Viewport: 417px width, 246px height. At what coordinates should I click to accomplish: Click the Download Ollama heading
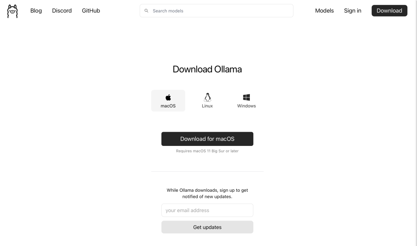click(x=207, y=69)
